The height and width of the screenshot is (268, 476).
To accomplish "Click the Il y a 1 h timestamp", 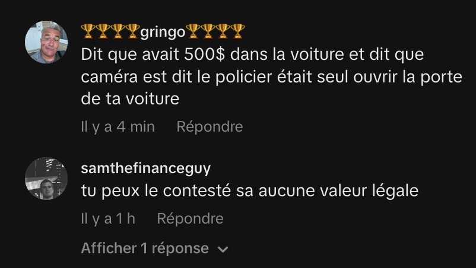I will (x=108, y=218).
